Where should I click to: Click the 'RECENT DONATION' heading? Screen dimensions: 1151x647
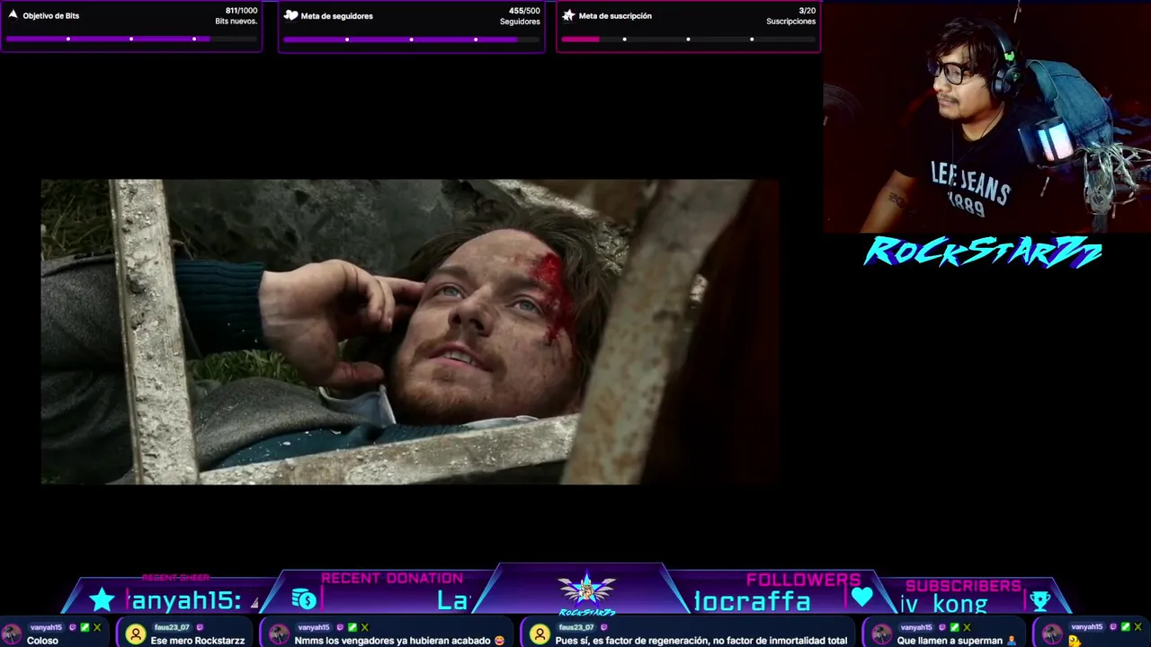[392, 579]
